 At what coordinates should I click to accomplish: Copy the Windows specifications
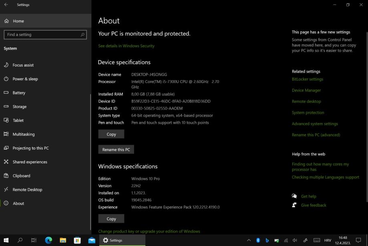[111, 219]
